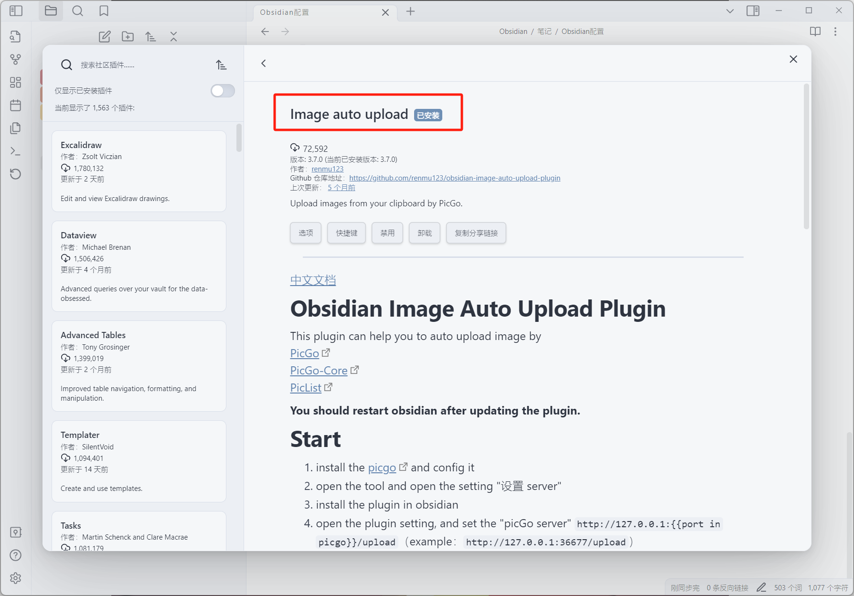Expand tab list dropdown chevron
The width and height of the screenshot is (854, 596).
[730, 11]
